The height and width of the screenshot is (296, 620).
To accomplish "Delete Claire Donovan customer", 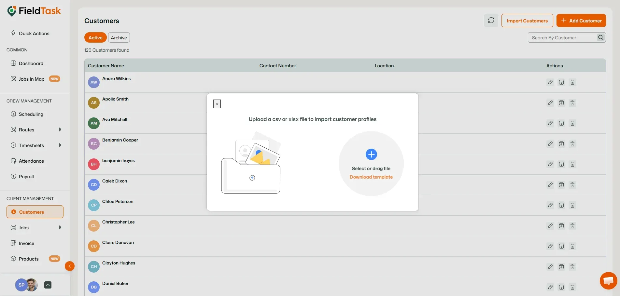I will pos(572,246).
